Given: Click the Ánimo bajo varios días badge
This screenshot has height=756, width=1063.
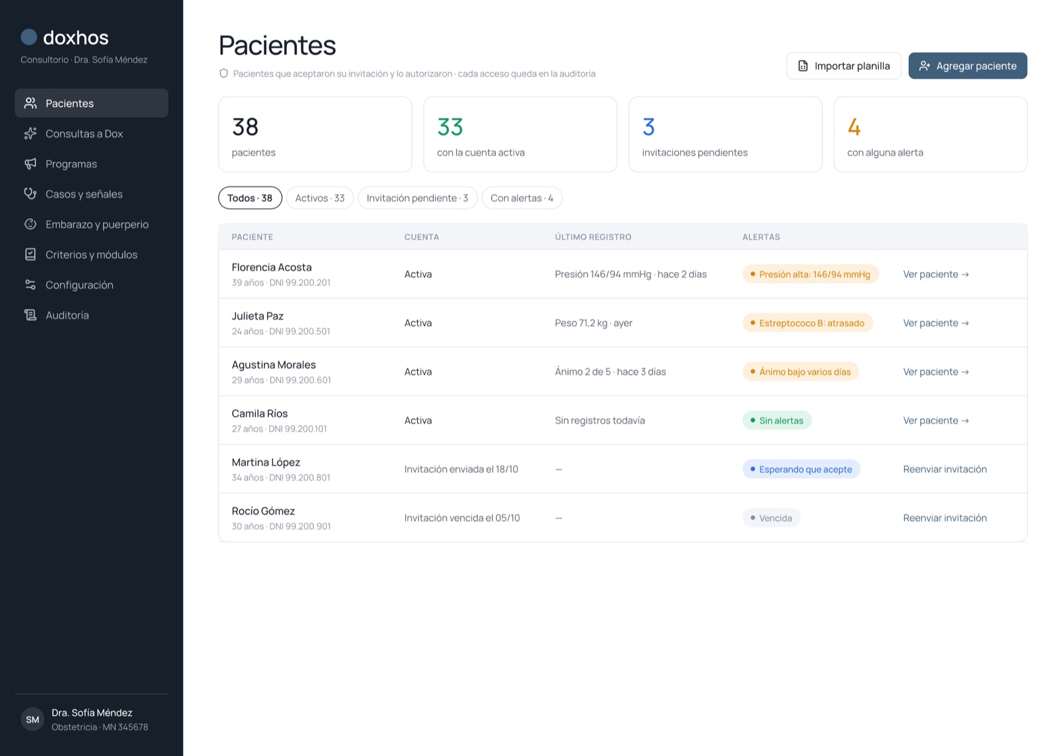Looking at the screenshot, I should (x=801, y=372).
